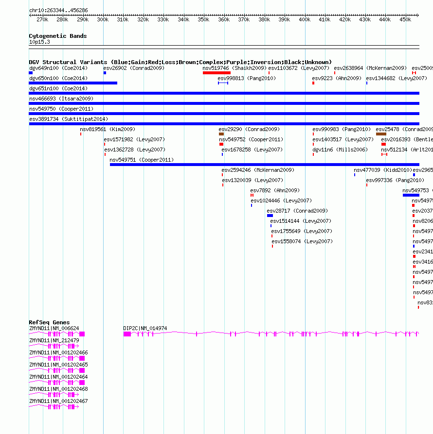433x434 pixels.
Task: Select the esv1362728 (Levy2007) label
Action: (135, 150)
